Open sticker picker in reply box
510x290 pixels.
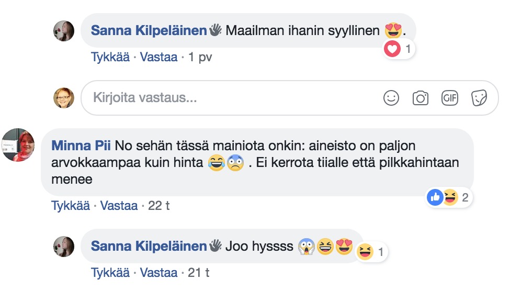click(479, 98)
